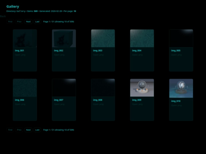This screenshot has height=154, width=206.
Task: Jump to Last page from bottom pagination
Action: coord(37,130)
